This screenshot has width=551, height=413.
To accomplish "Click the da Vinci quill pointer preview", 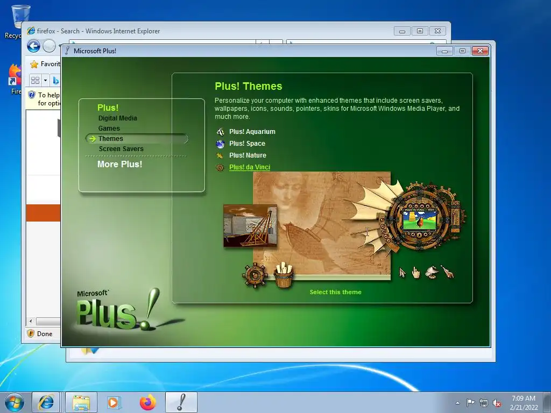I will click(x=447, y=272).
